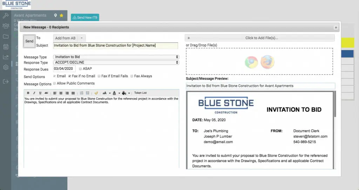Screen dimensions: 359x190
Task: Open the arrow beside Add from AB
Action: [81, 38]
